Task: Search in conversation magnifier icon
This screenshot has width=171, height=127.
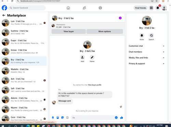Action: [x=151, y=35]
